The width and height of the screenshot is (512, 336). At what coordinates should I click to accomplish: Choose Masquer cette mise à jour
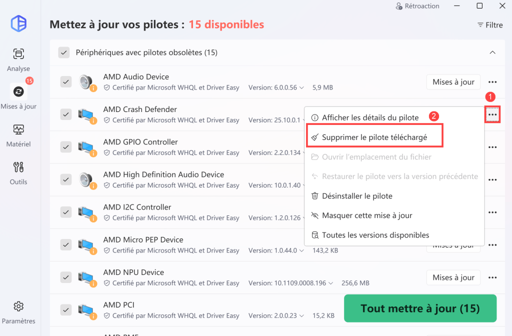[394, 215]
